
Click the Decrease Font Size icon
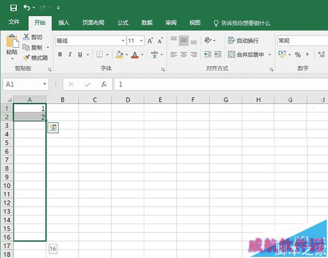pyautogui.click(x=160, y=41)
